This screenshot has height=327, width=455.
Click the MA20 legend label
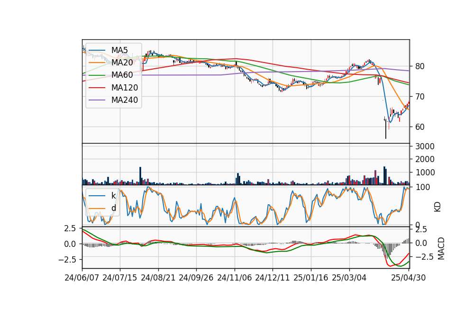pyautogui.click(x=122, y=63)
